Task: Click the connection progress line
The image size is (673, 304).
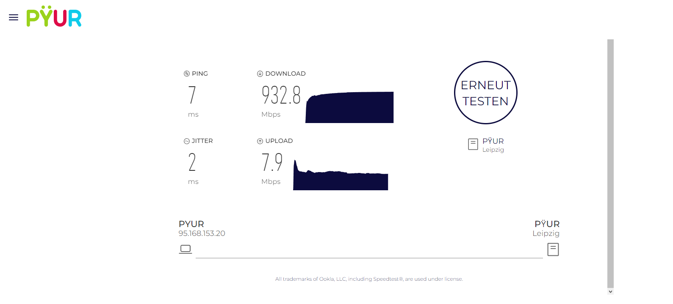Action: point(369,257)
